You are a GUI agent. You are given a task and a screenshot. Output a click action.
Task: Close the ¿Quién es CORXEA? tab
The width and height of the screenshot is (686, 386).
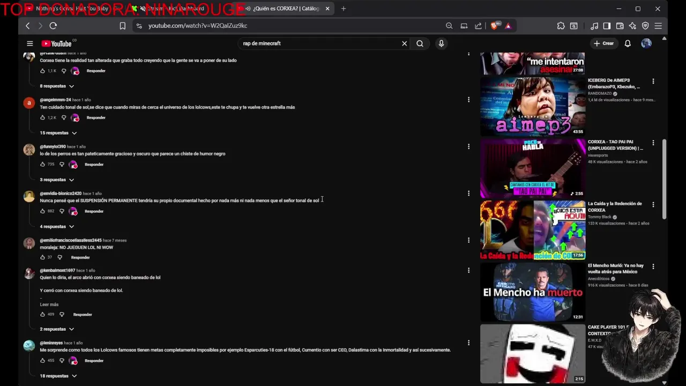(327, 9)
